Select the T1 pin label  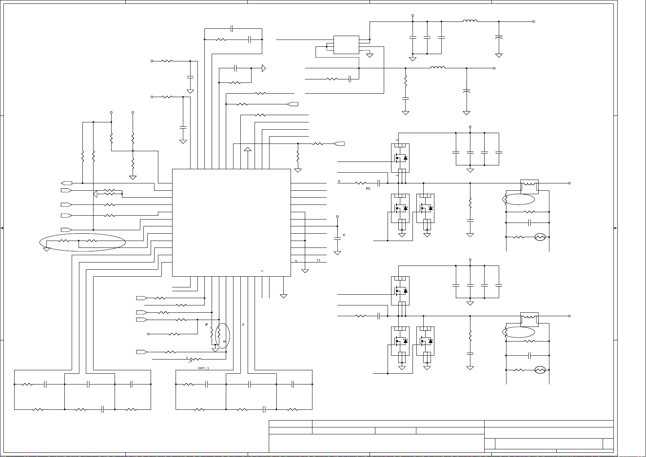318,261
